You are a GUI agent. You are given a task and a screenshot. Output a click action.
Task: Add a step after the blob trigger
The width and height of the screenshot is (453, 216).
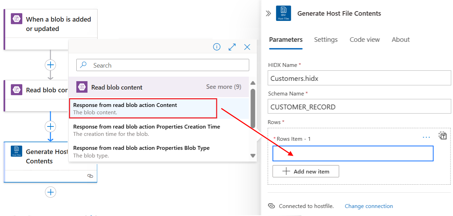[x=51, y=65]
